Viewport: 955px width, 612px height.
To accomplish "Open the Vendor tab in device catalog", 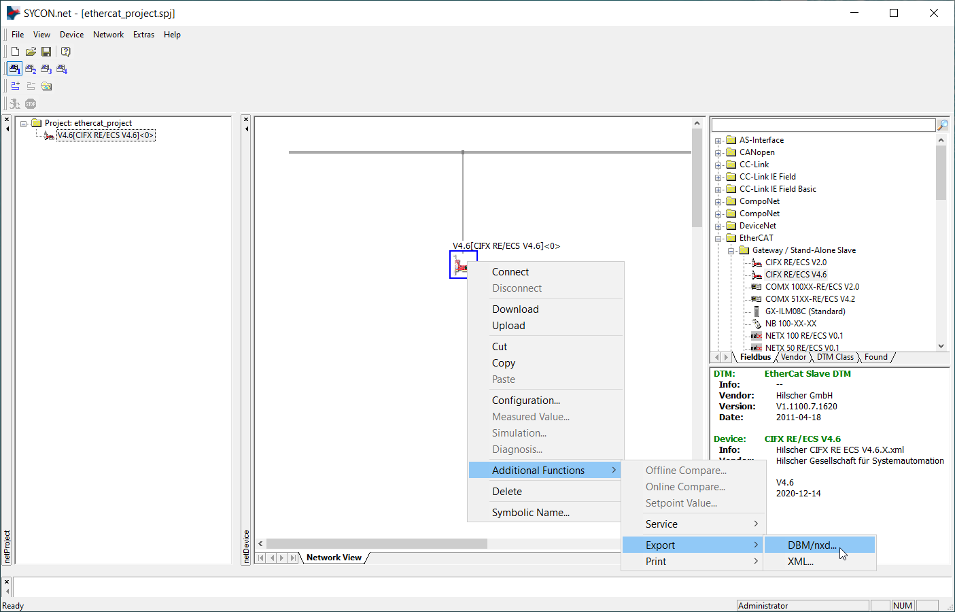I will pos(793,357).
